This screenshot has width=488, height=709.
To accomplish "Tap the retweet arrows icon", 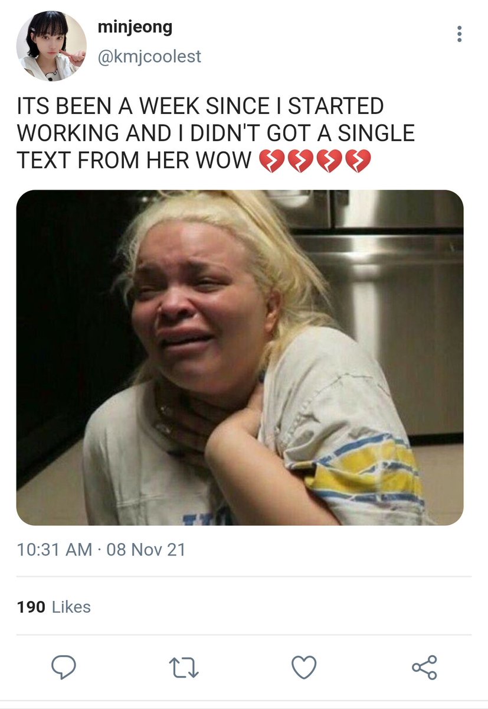I will pyautogui.click(x=184, y=668).
